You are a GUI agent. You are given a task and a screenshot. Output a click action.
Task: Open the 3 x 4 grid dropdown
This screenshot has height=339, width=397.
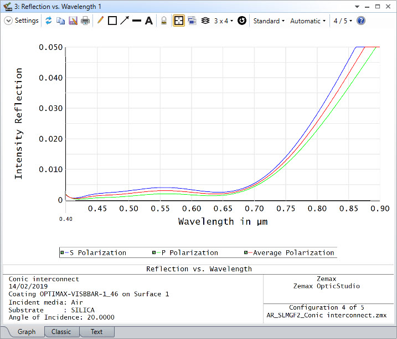224,21
